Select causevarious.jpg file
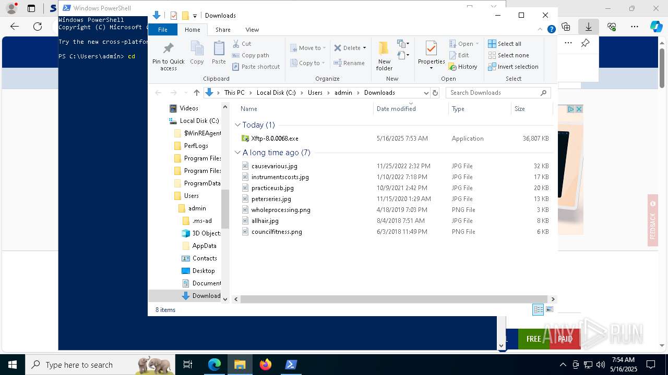 274,166
